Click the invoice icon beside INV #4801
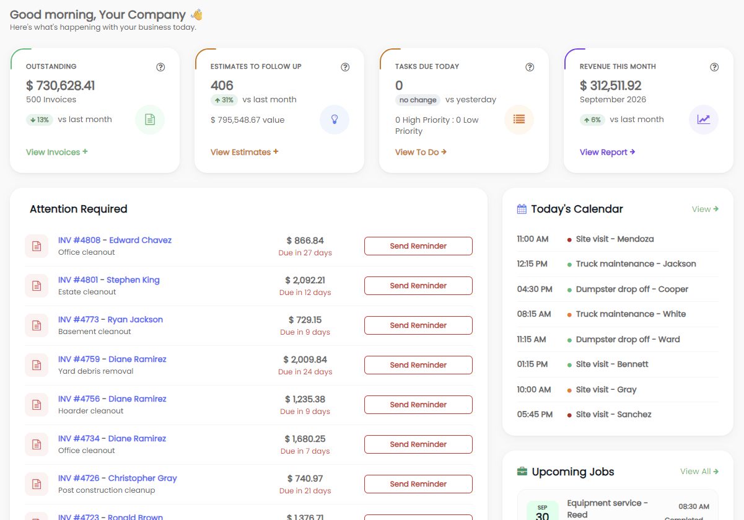 coord(37,286)
